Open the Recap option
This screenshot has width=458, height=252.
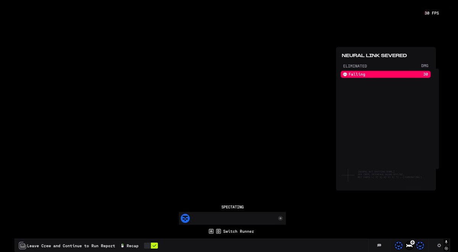coord(132,246)
